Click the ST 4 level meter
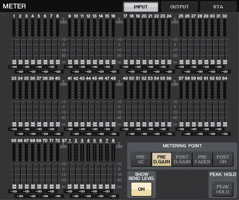The height and width of the screenshot is (200, 239). [x=88, y=152]
